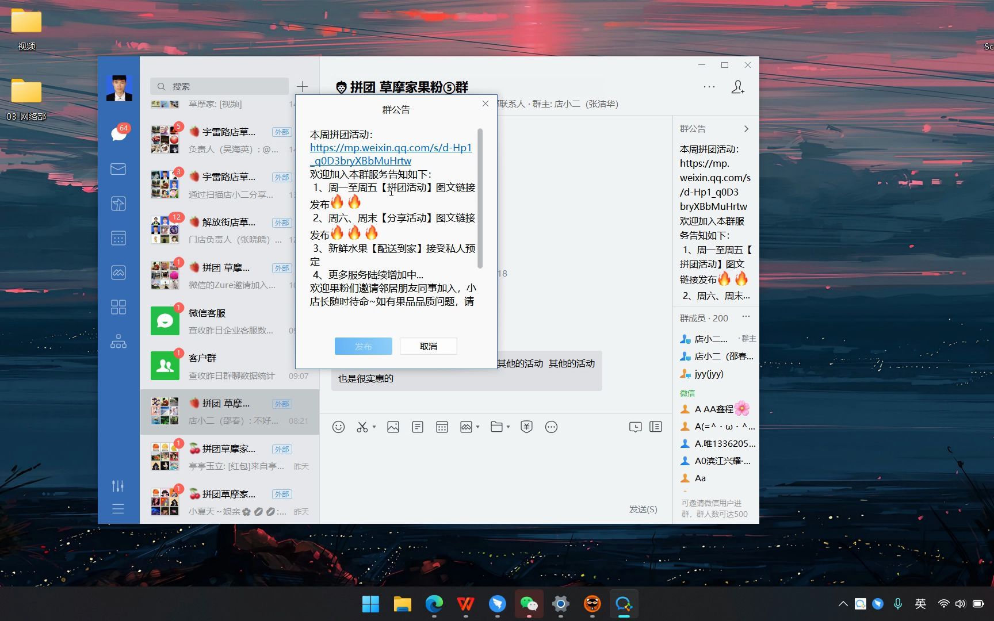Click the send image icon

tap(393, 427)
